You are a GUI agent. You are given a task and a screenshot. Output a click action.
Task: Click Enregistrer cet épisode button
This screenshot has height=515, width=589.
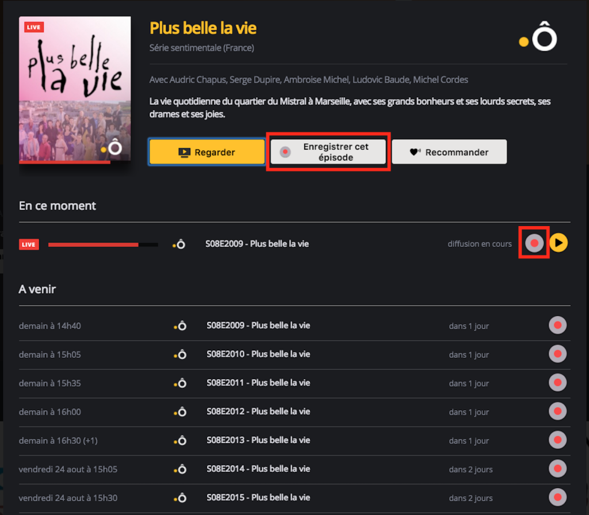click(328, 152)
